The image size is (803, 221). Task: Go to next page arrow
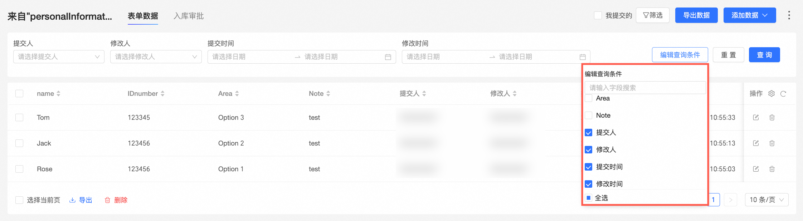731,200
